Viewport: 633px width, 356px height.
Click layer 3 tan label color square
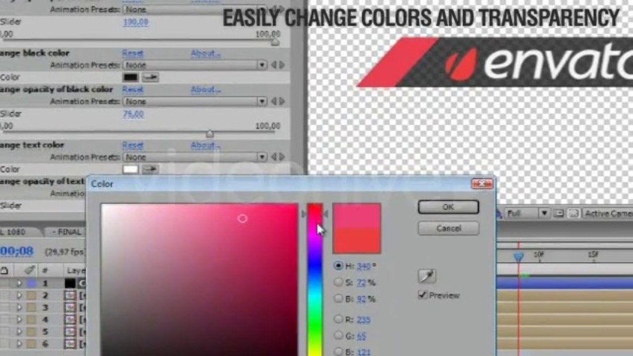[x=31, y=308]
